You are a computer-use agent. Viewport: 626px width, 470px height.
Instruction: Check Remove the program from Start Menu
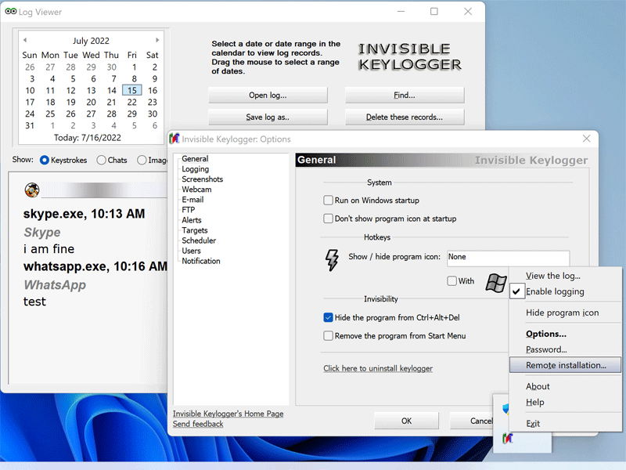click(328, 336)
